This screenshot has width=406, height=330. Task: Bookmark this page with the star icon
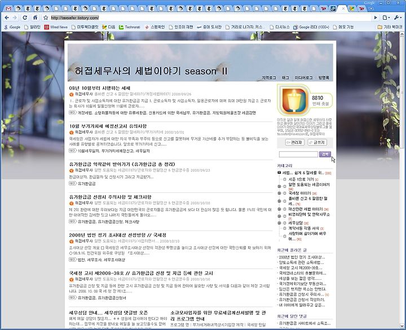46,17
